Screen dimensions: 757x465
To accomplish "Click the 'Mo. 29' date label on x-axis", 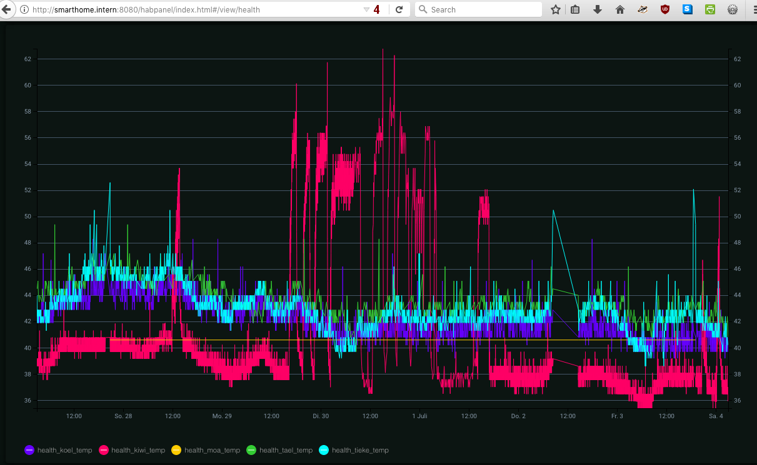I will click(222, 416).
